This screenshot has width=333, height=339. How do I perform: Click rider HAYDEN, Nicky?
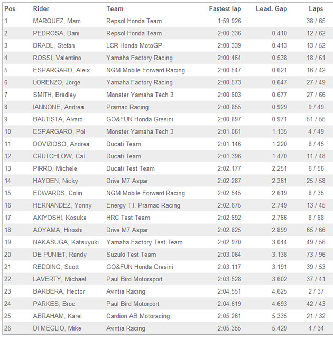coord(55,181)
